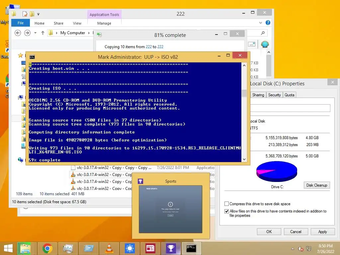The image size is (340, 255).
Task: Open the Windows Start button
Action: 8,248
